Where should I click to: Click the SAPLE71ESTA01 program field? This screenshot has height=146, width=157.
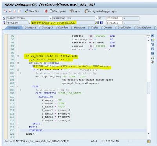point(27,18)
